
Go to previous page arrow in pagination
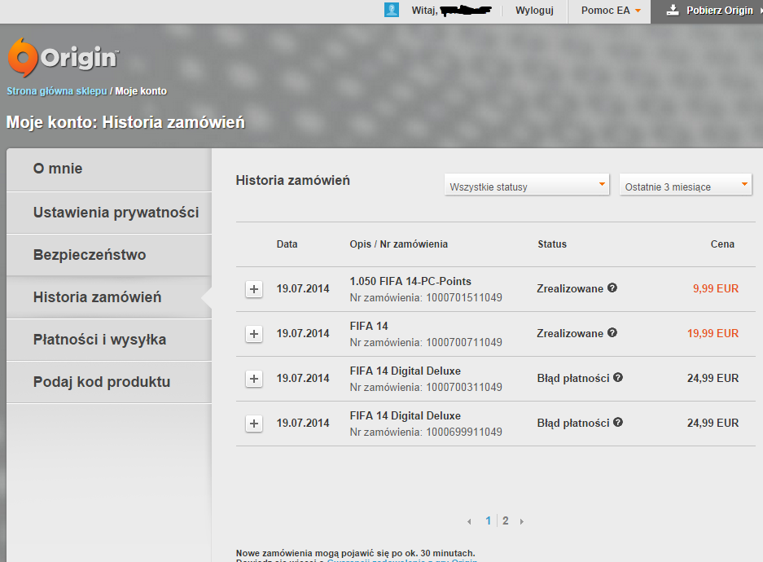coord(469,521)
